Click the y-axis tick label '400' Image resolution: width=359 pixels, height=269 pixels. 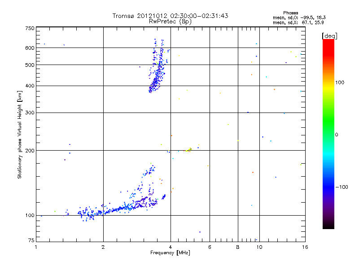[30, 86]
